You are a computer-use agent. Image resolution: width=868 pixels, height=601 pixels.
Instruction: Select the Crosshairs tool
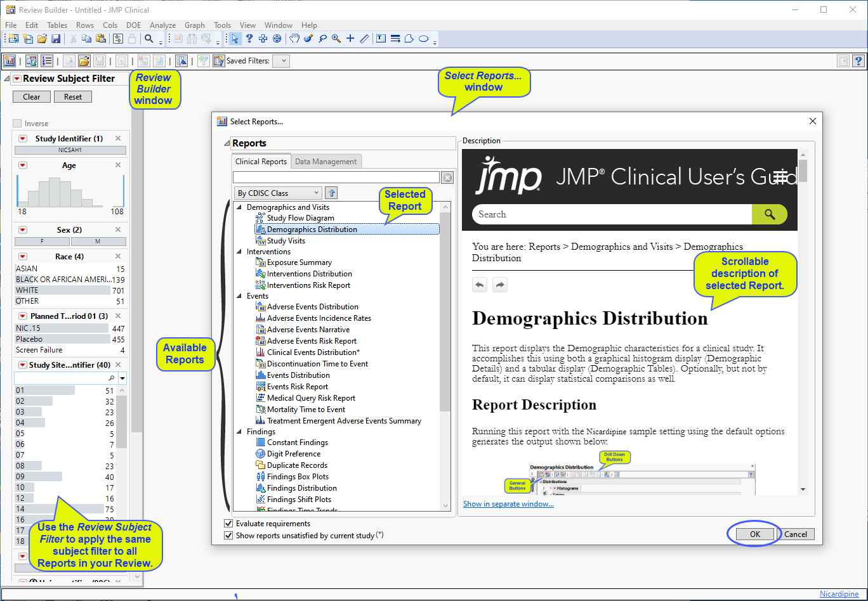click(x=350, y=39)
